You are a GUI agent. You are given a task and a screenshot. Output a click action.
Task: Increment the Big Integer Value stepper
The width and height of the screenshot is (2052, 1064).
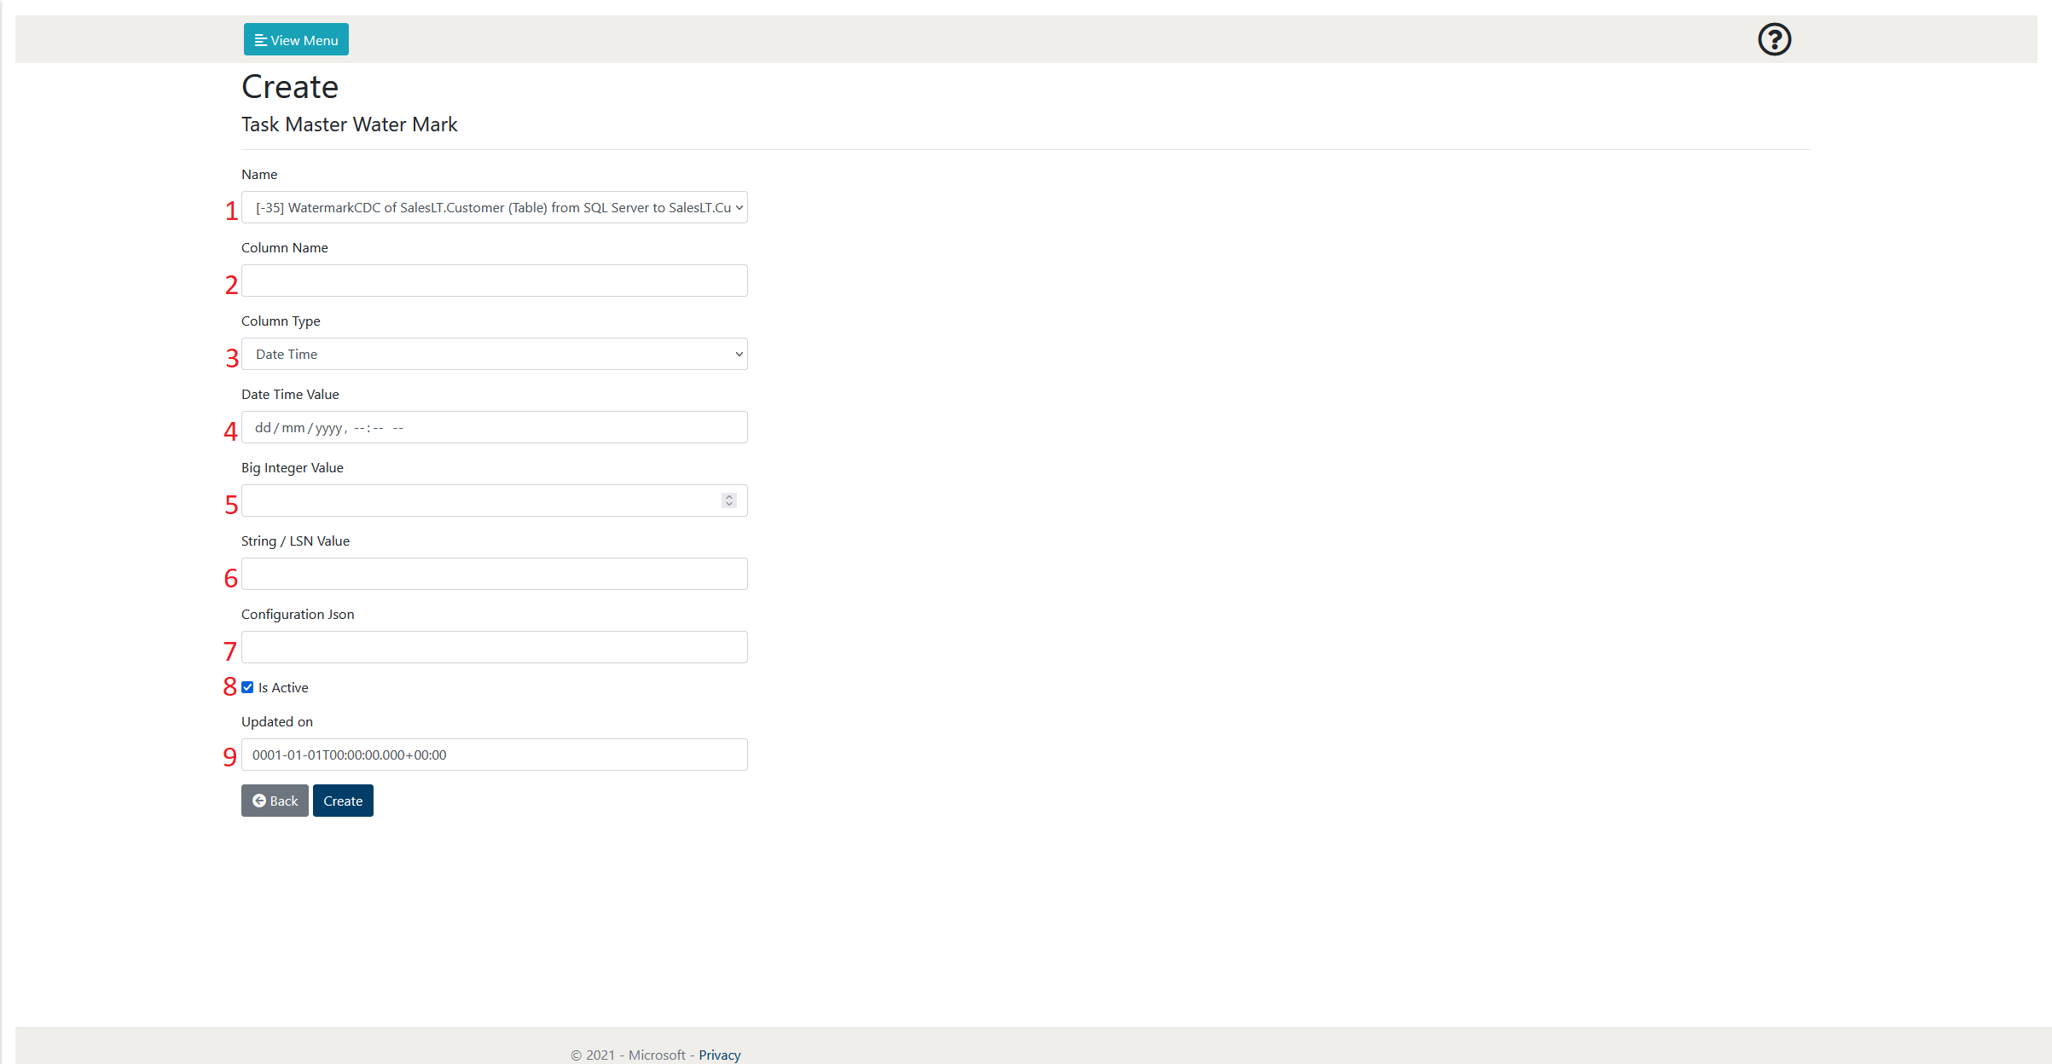pyautogui.click(x=729, y=496)
